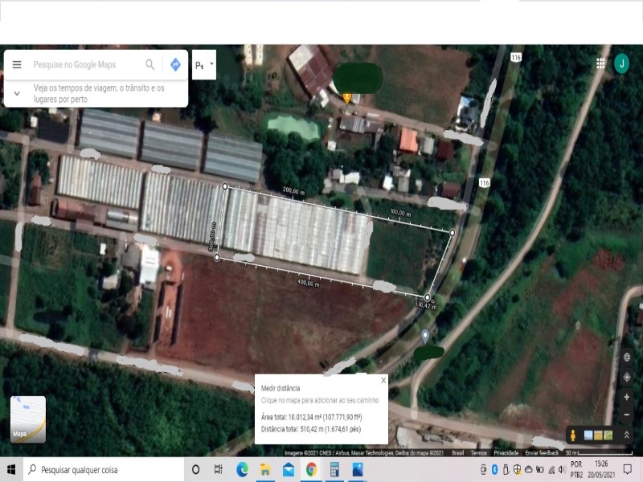
Task: Click the zoom in plus button
Action: (x=627, y=397)
